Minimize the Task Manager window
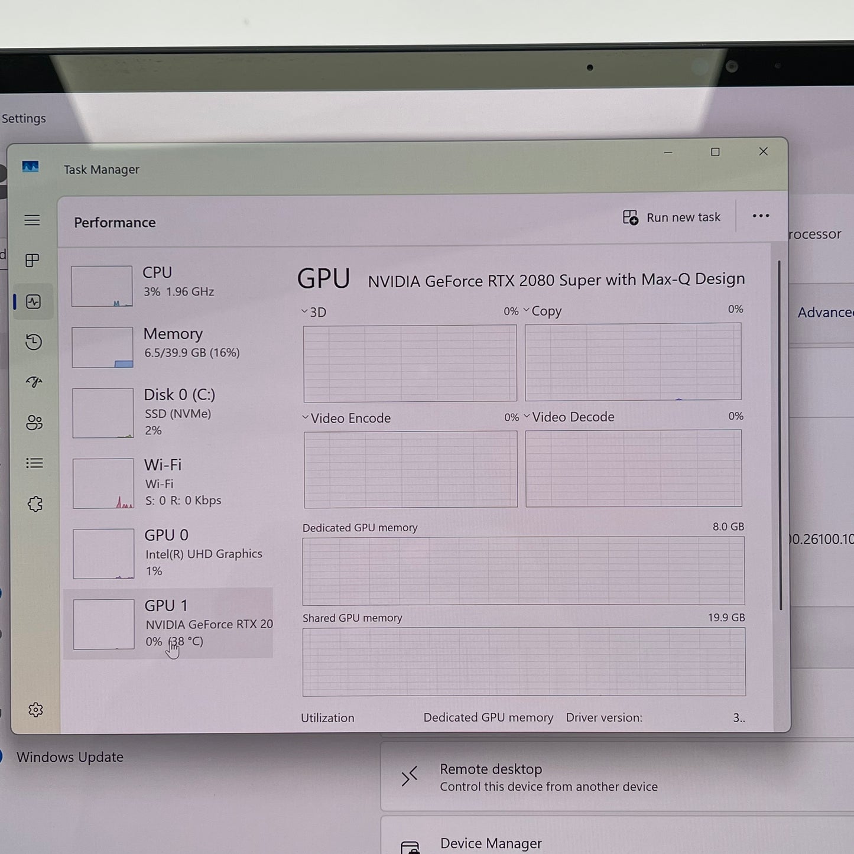This screenshot has width=854, height=854. 668,152
